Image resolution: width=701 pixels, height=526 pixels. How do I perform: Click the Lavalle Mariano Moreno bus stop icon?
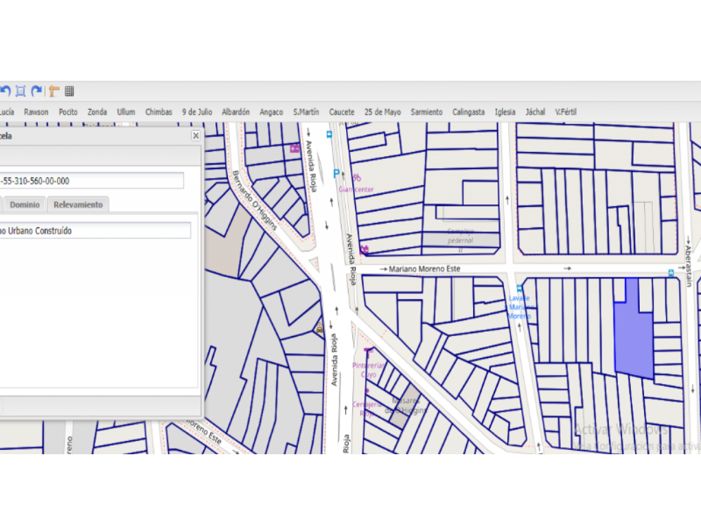519,289
